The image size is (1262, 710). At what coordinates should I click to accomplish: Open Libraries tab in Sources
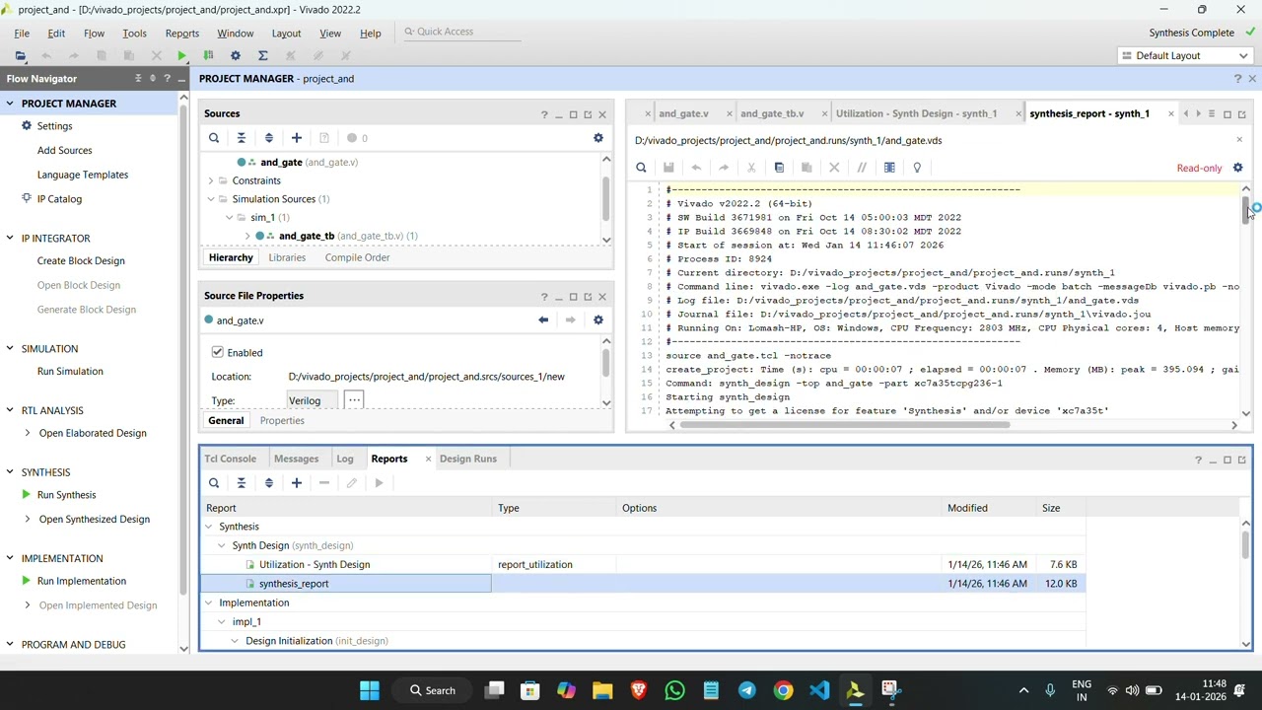[x=287, y=257]
